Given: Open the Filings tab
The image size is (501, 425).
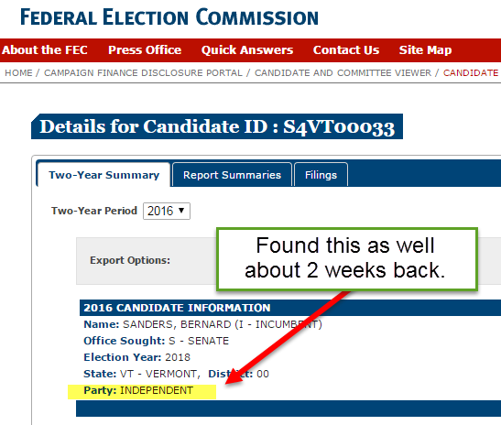Looking at the screenshot, I should tap(321, 175).
